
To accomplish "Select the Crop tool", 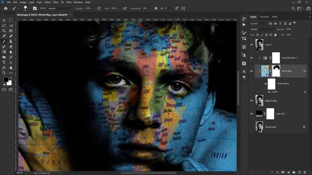I will [4, 31].
